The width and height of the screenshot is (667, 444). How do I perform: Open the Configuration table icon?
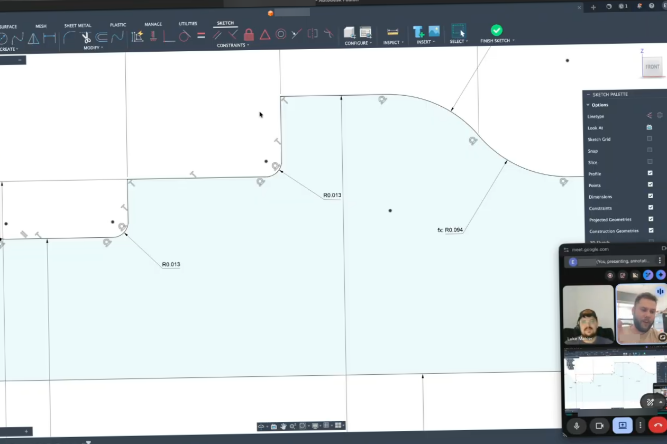click(366, 33)
